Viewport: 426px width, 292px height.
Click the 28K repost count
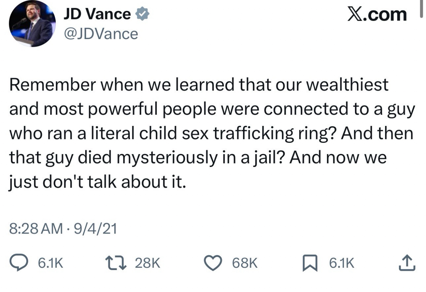pos(147,263)
